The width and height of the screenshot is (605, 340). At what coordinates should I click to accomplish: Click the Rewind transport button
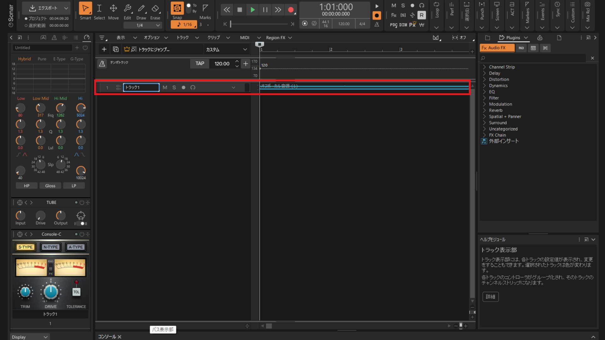227,10
